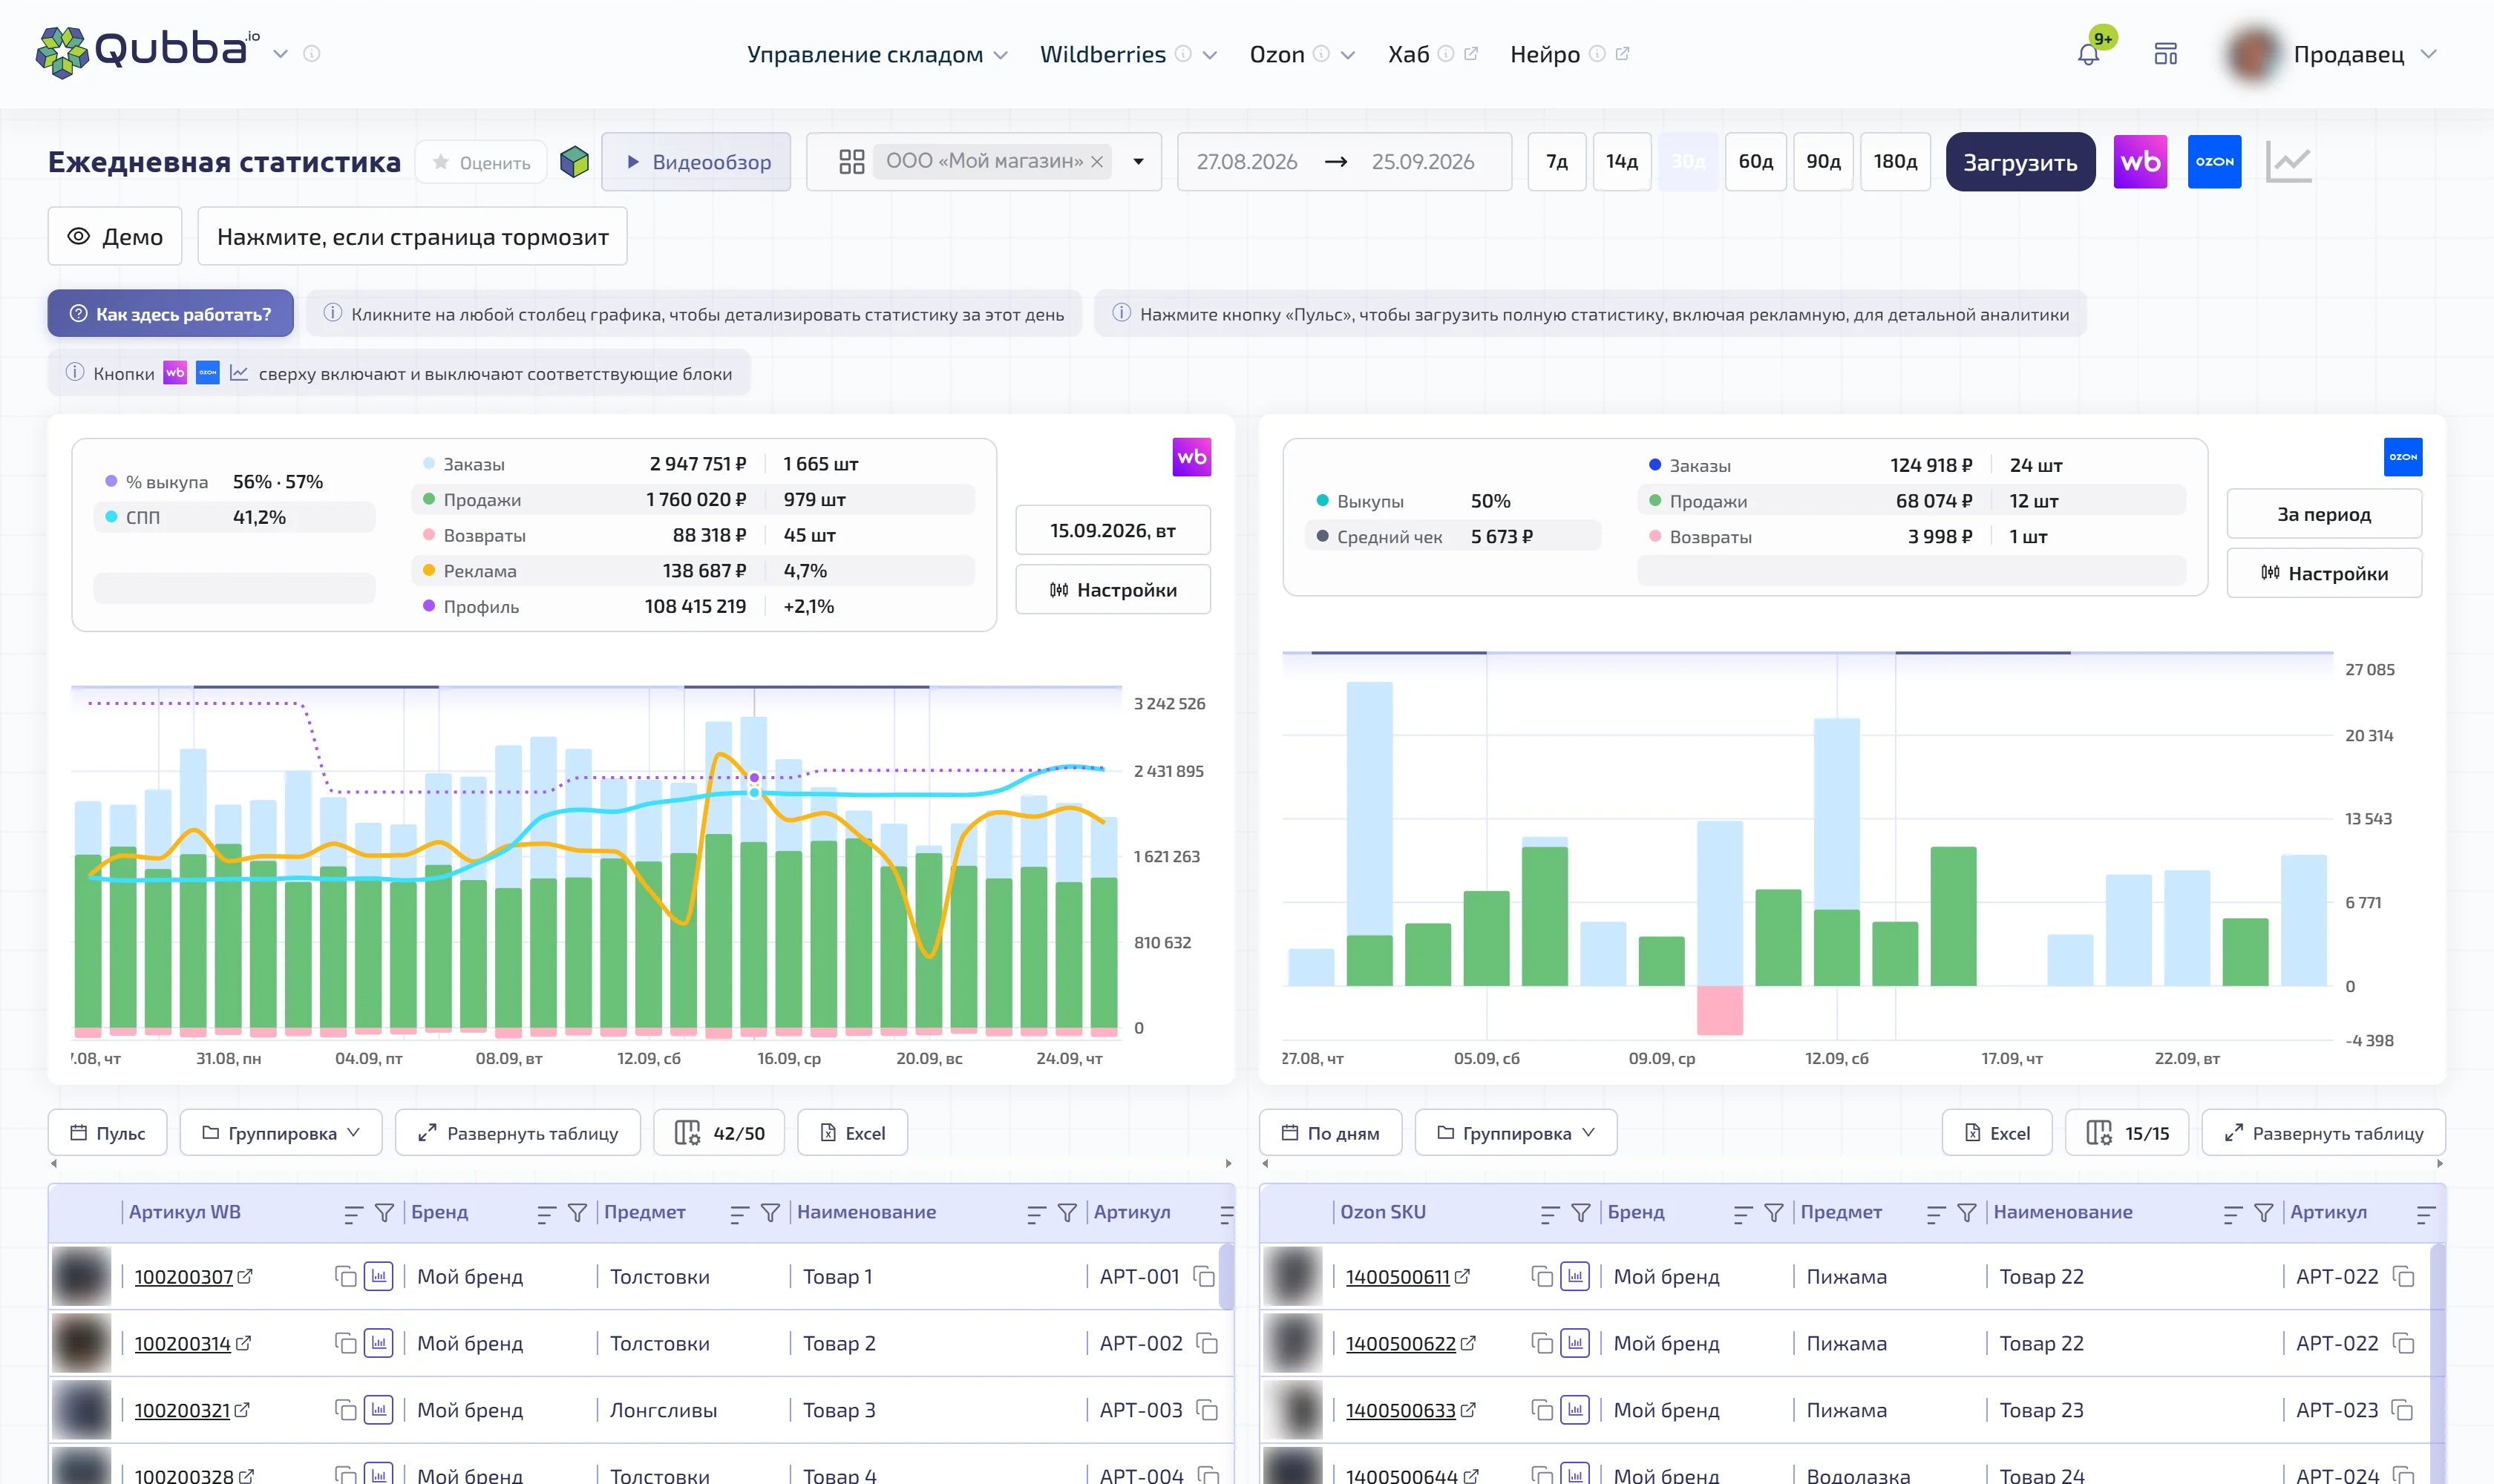Open the Управление складом menu
2494x1484 pixels.
pyautogui.click(x=877, y=54)
